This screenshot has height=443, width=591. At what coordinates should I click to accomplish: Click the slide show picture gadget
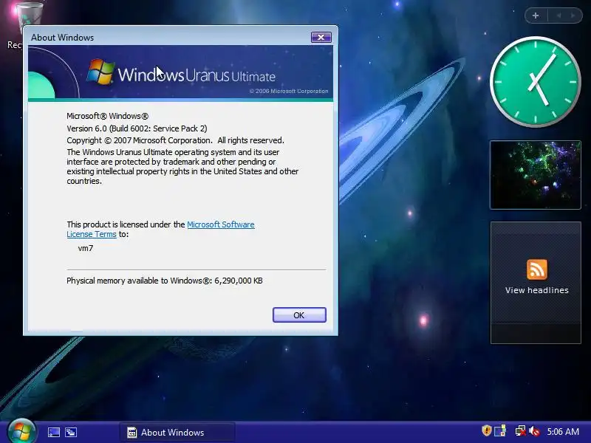coord(535,175)
